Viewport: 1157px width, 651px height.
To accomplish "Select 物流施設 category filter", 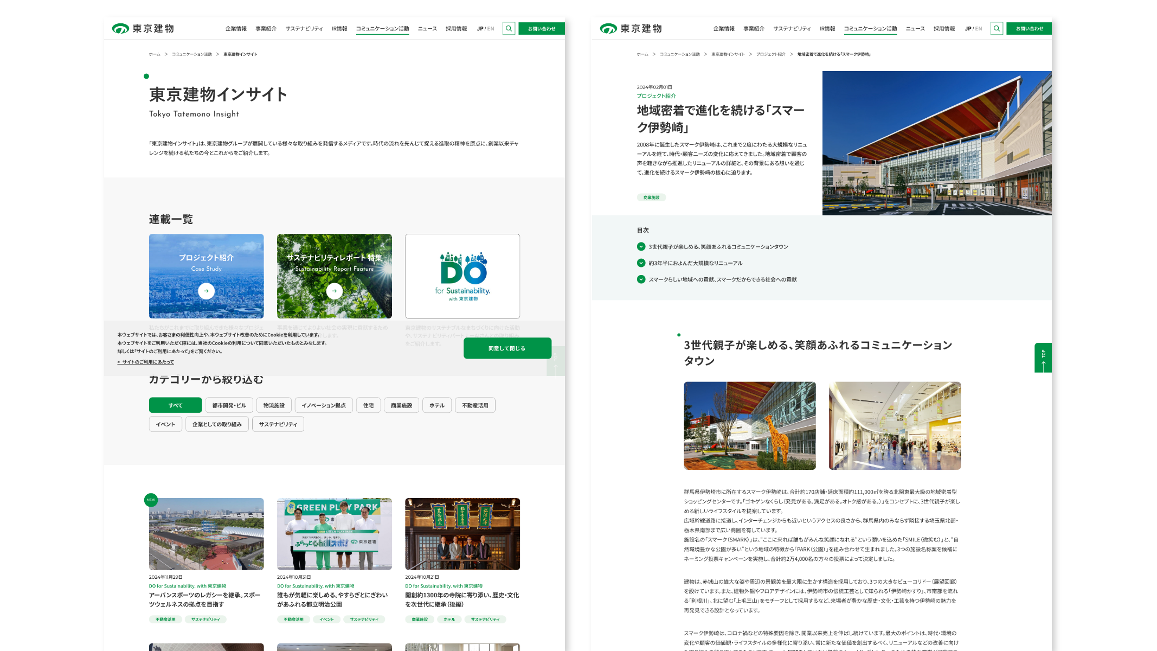I will tap(274, 405).
